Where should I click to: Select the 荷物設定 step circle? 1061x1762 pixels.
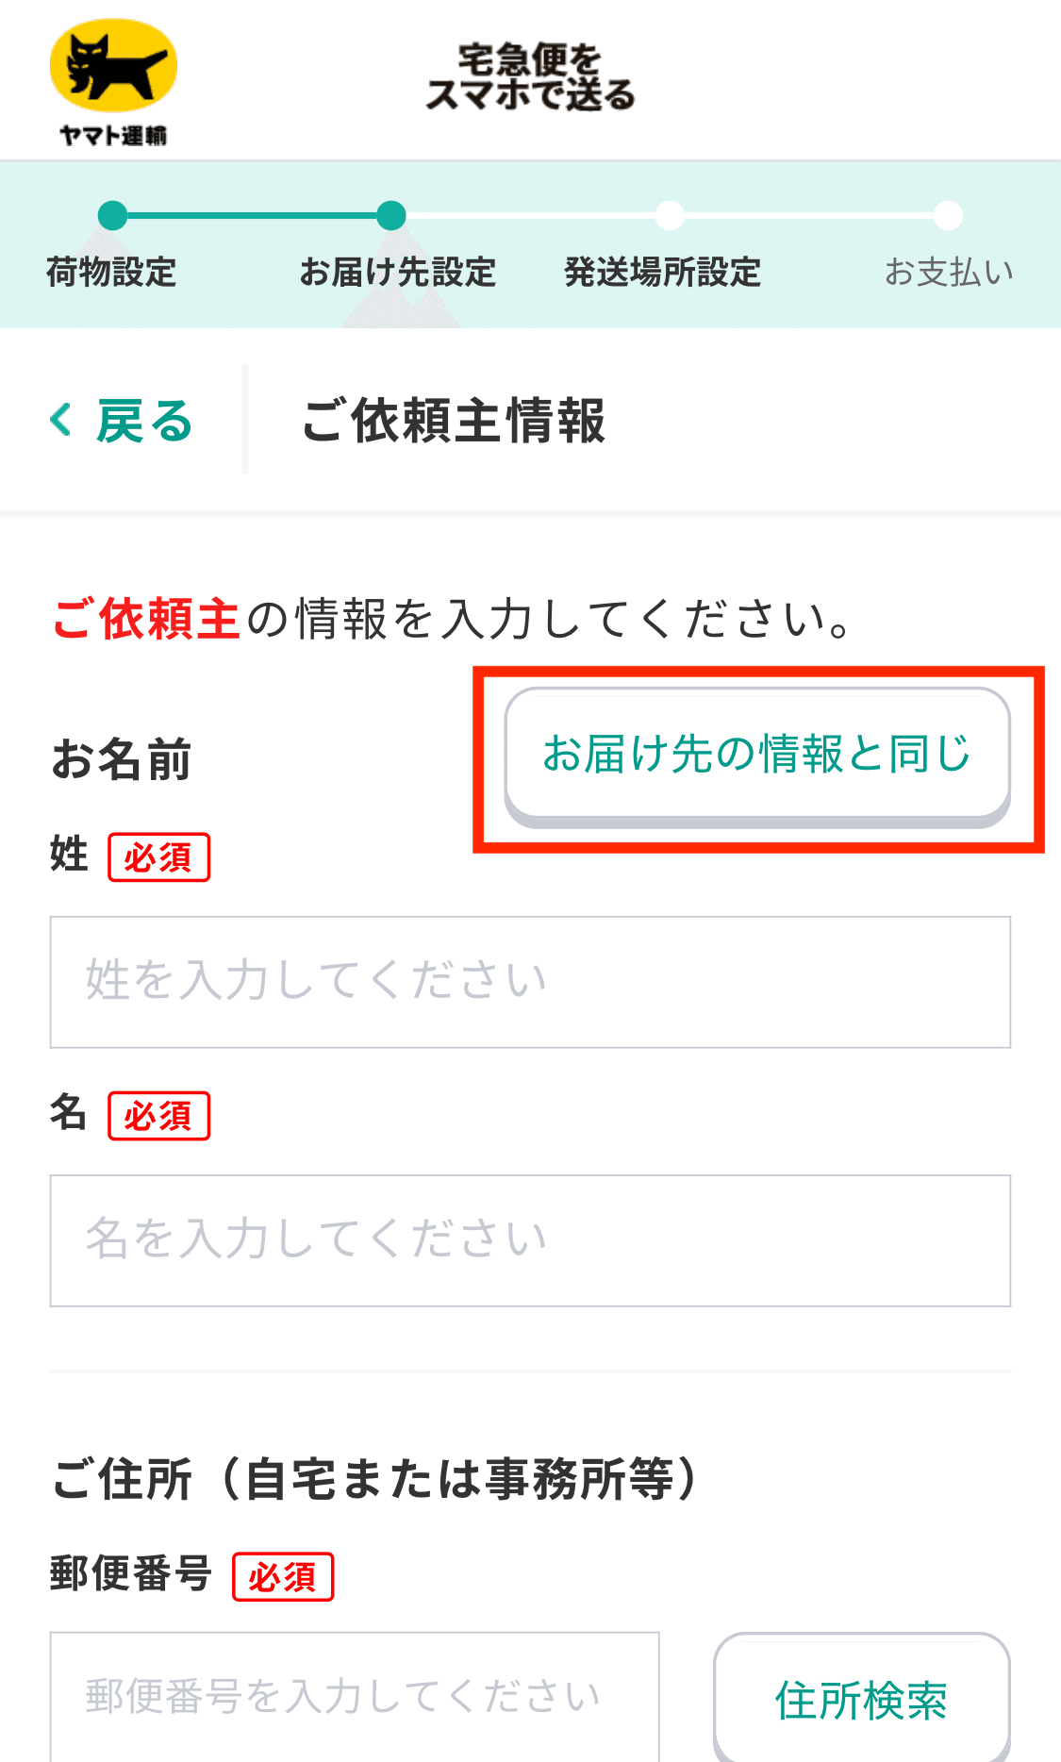click(x=112, y=215)
